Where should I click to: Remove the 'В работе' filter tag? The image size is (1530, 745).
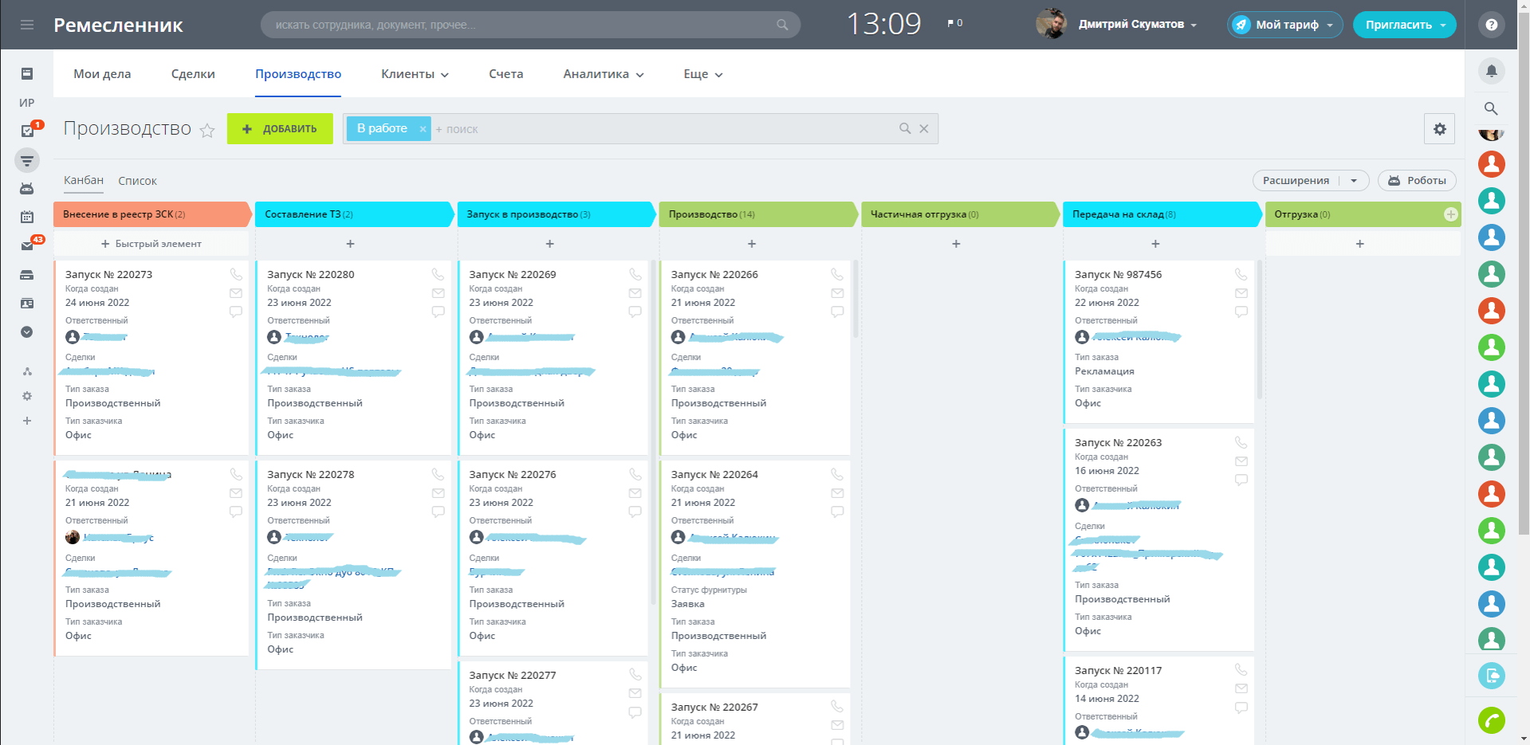(x=423, y=129)
